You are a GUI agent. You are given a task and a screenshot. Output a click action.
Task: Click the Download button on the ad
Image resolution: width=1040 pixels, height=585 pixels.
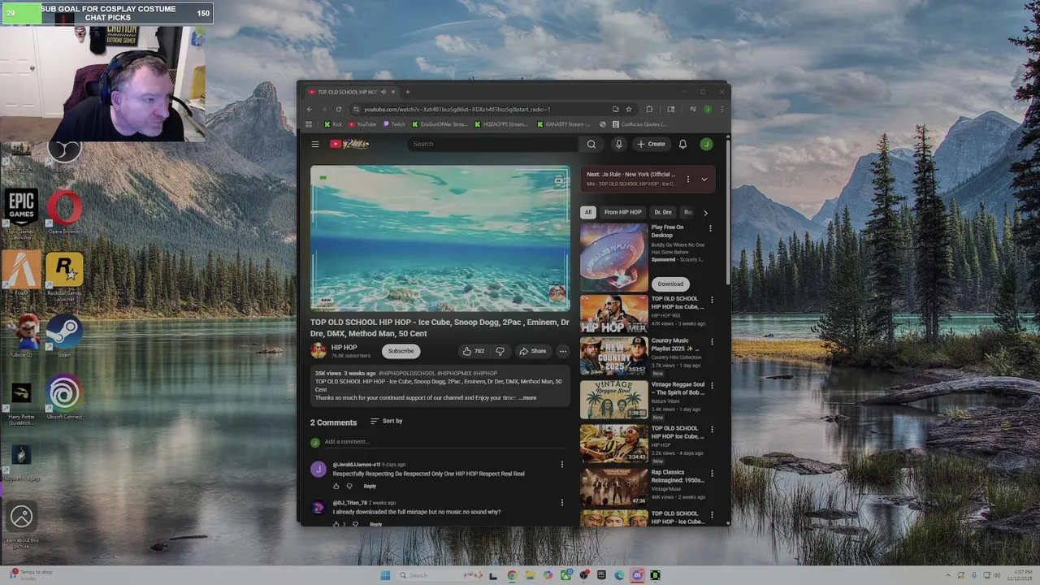tap(670, 284)
